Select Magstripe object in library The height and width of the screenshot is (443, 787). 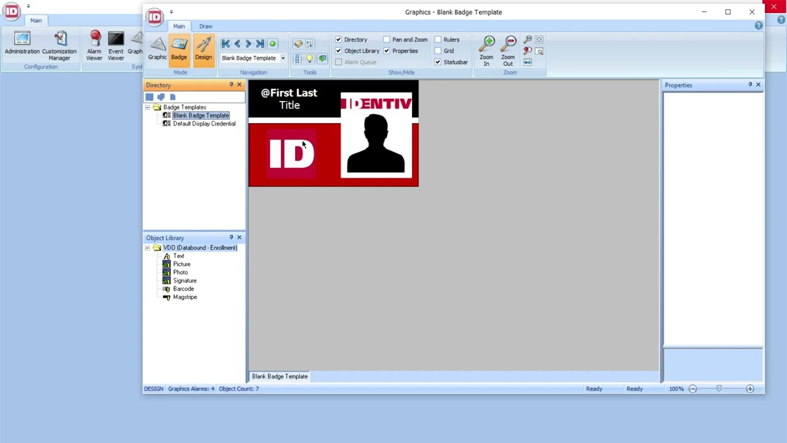click(x=185, y=297)
